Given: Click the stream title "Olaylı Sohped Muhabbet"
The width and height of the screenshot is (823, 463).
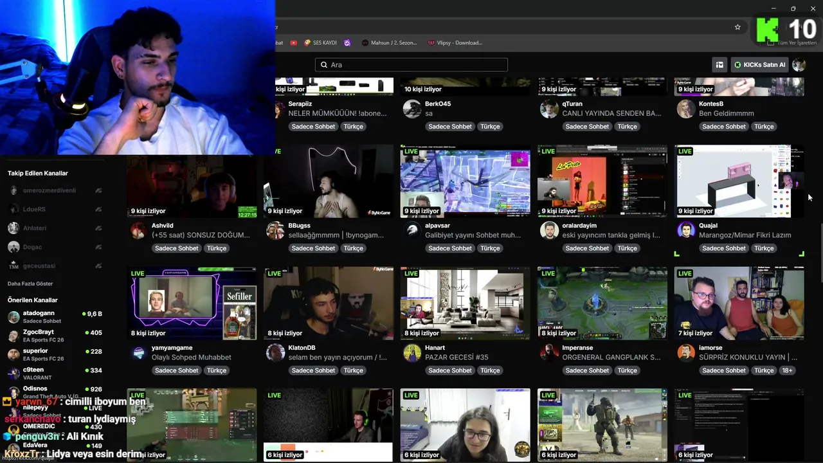Looking at the screenshot, I should click(x=192, y=358).
